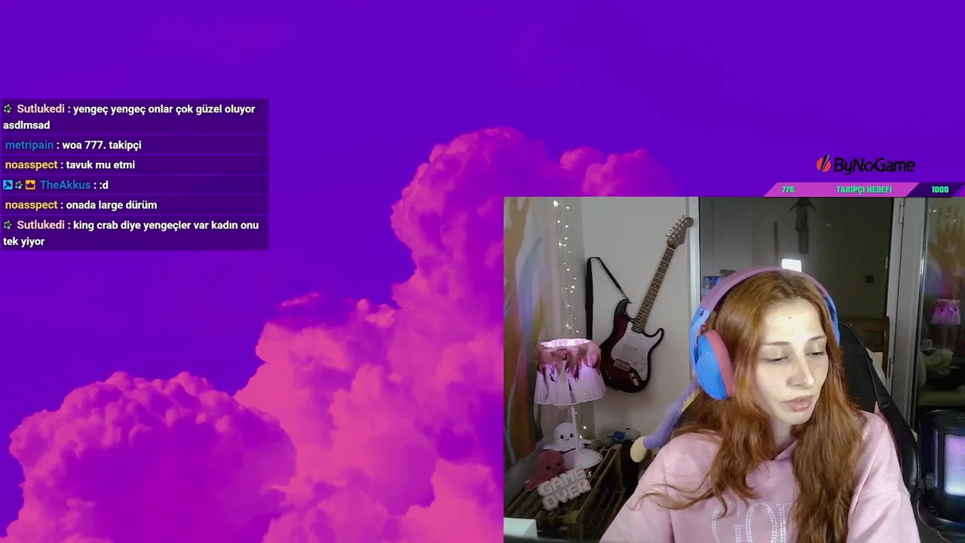Select the text 'yengeç yengeç onlar çok güzel oluyor'

click(164, 109)
